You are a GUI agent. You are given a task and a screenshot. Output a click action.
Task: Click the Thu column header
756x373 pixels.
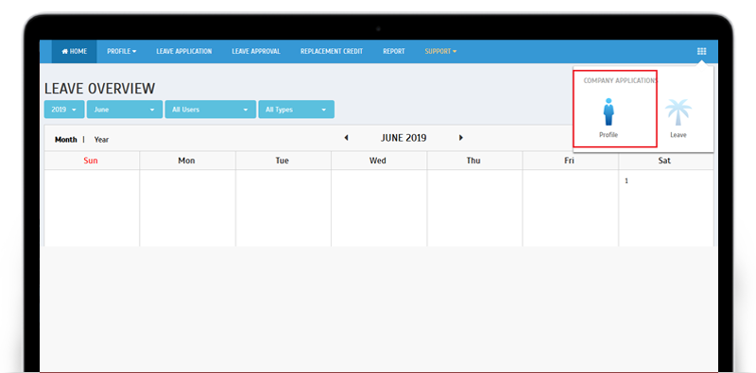point(473,161)
